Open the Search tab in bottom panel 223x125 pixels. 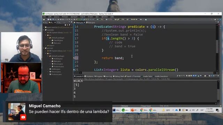[x=128, y=76]
